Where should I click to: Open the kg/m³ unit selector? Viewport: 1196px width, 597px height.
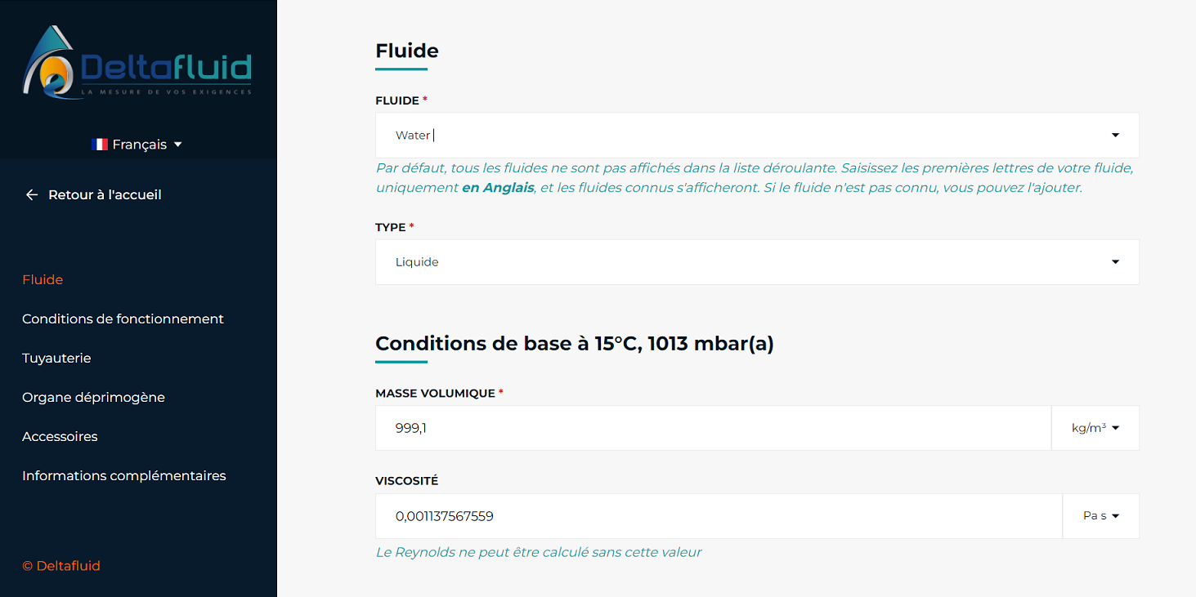pos(1095,428)
